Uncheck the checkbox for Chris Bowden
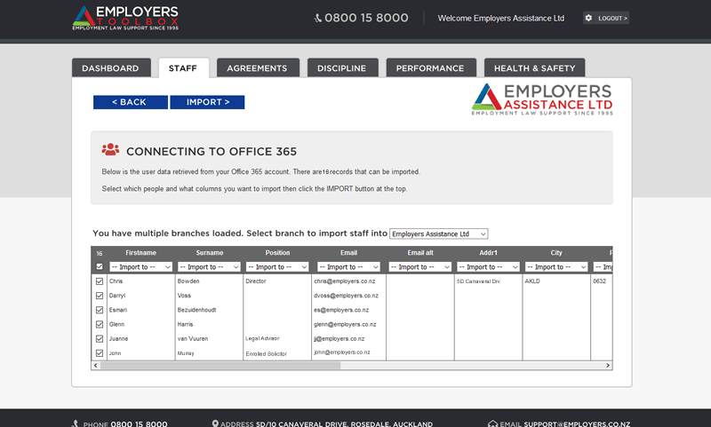The width and height of the screenshot is (711, 427). click(100, 281)
